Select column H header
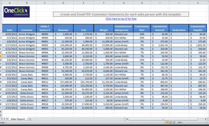This screenshot has width=209, height=126. [x=142, y=3]
